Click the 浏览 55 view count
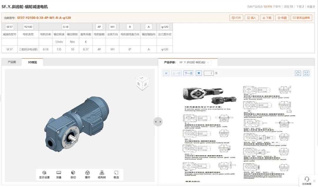This screenshot has height=187, width=318. tap(288, 7)
